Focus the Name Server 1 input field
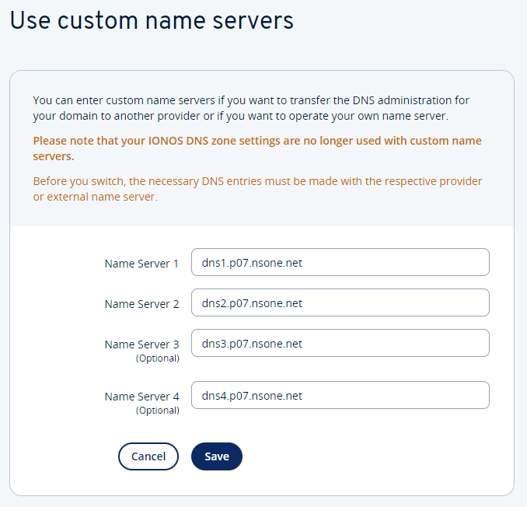The image size is (527, 507). [x=340, y=262]
